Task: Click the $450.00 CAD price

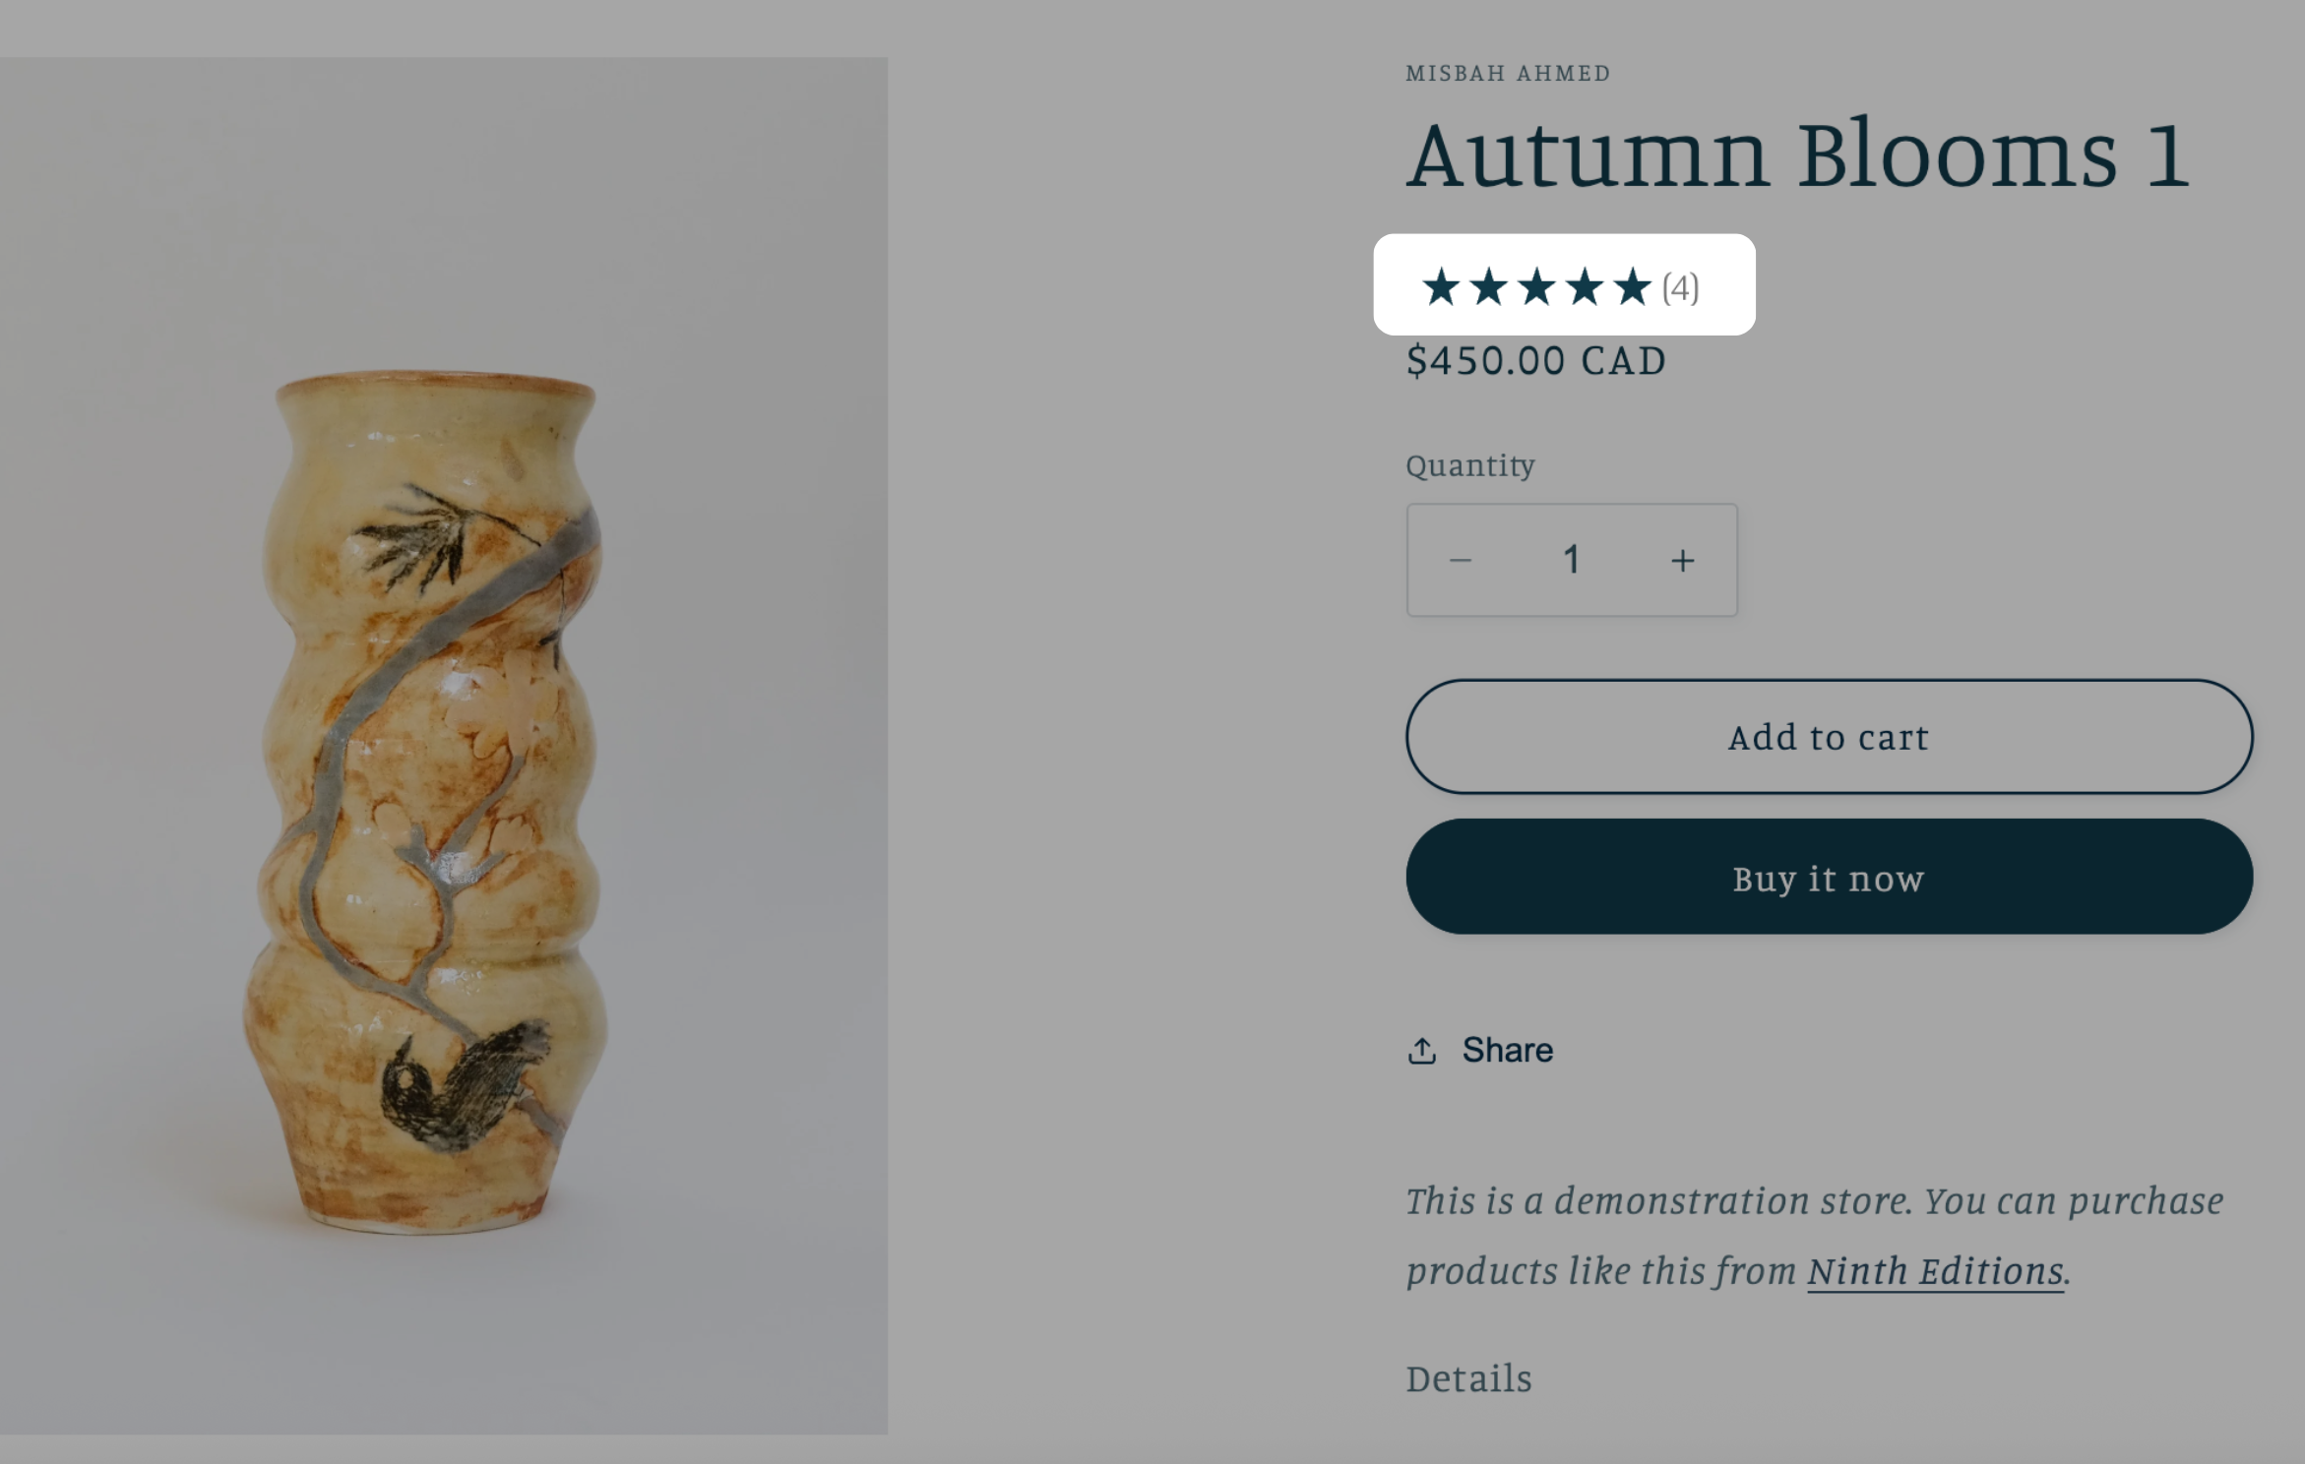Action: 1535,361
